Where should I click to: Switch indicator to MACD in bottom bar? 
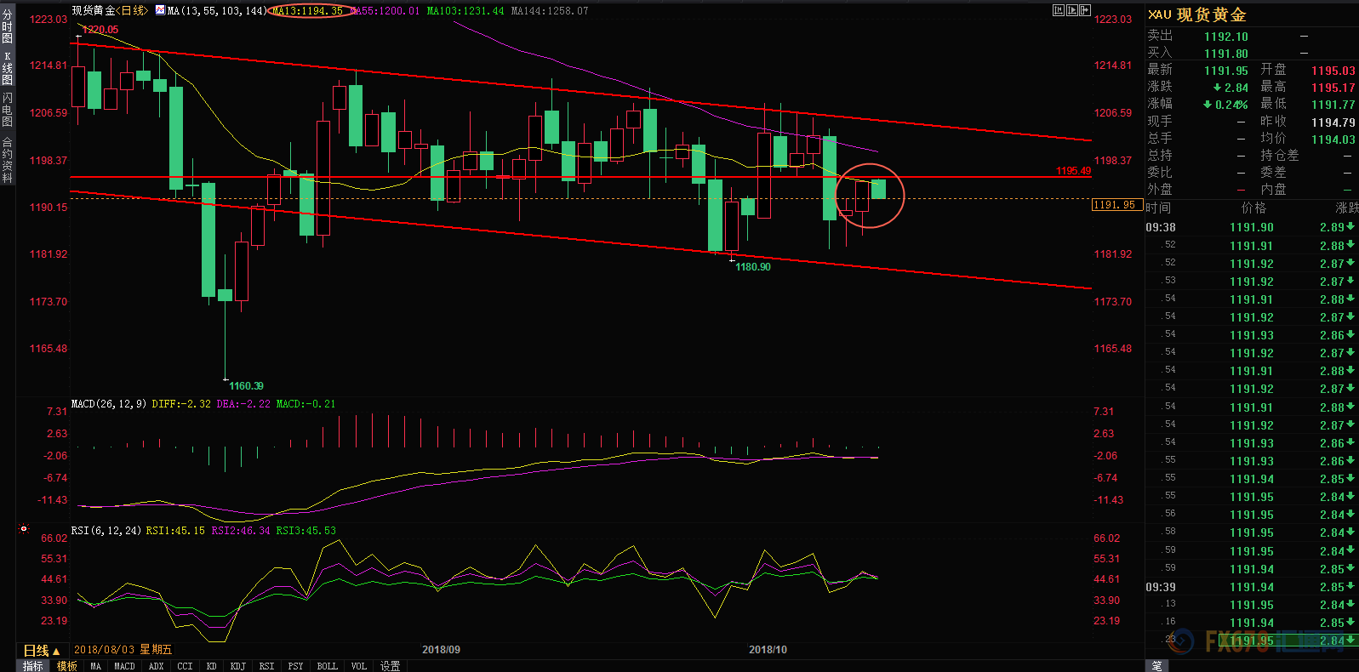pyautogui.click(x=124, y=666)
